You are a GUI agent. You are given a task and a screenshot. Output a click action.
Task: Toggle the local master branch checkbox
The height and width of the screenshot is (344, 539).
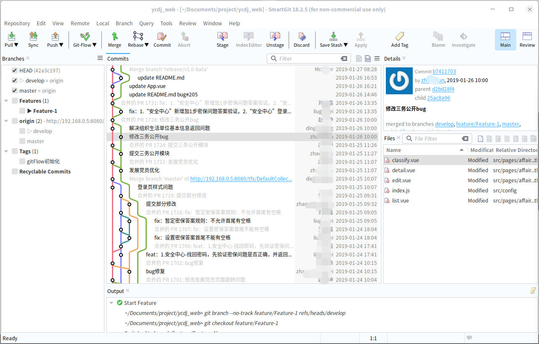tap(15, 91)
